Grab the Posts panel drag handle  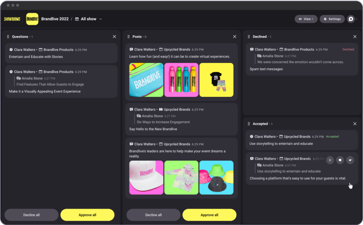click(128, 37)
